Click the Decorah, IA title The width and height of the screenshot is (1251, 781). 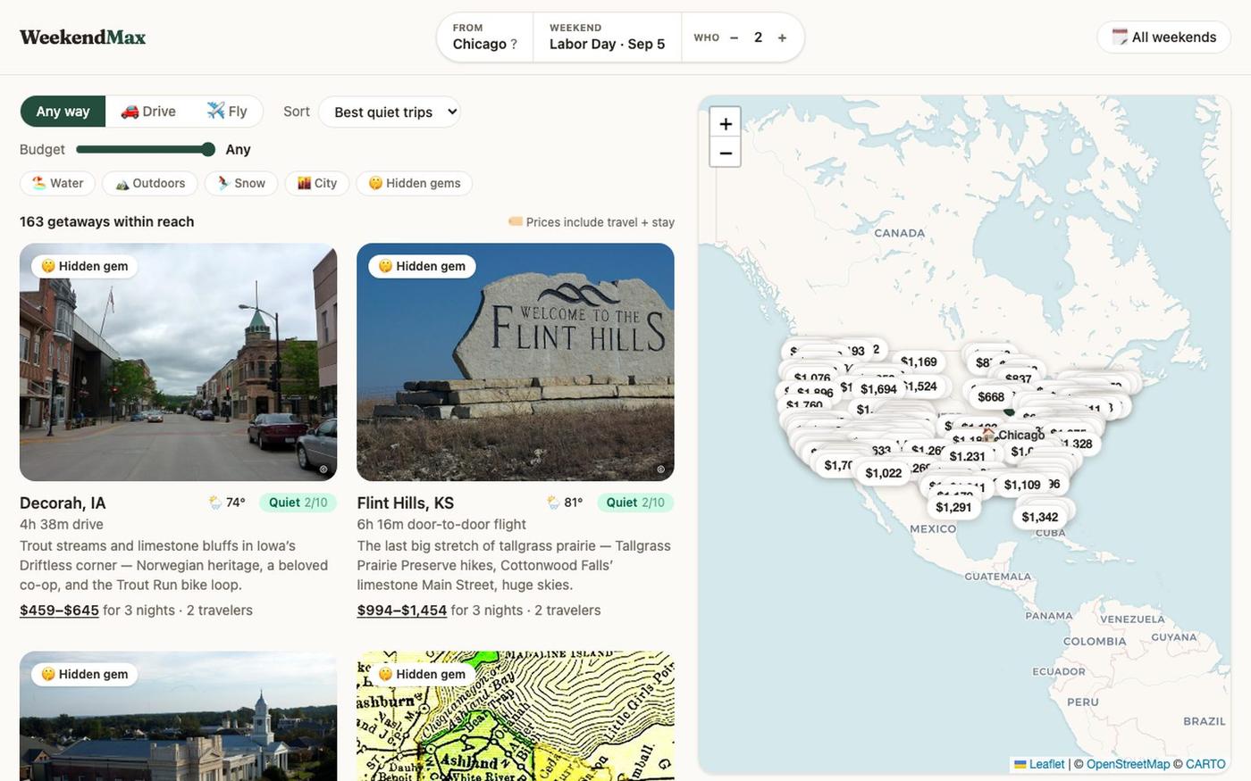click(x=63, y=503)
